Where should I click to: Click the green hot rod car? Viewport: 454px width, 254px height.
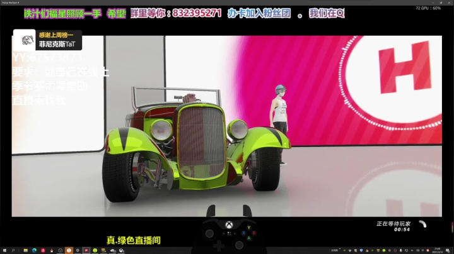pos(197,145)
